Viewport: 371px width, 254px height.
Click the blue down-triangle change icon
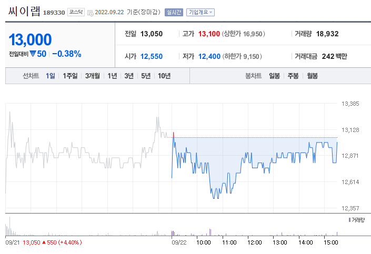pyautogui.click(x=33, y=54)
